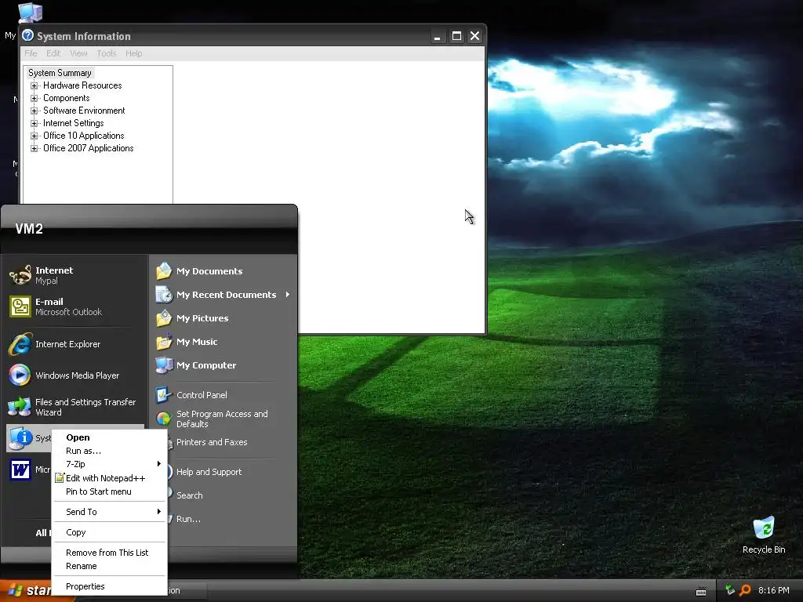Viewport: 803px width, 602px height.
Task: Open the Tools menu in System Information
Action: [x=107, y=53]
